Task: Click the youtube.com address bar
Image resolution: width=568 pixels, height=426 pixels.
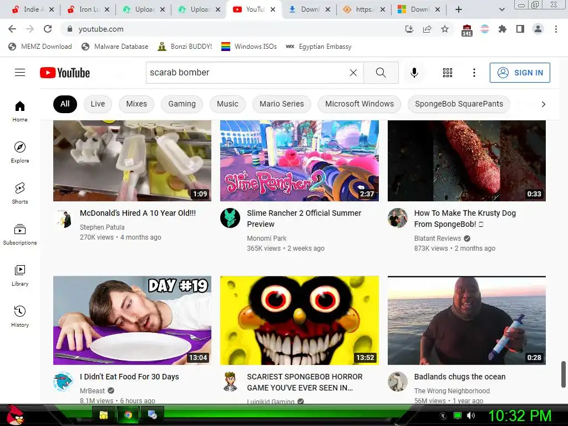Action: [232, 29]
